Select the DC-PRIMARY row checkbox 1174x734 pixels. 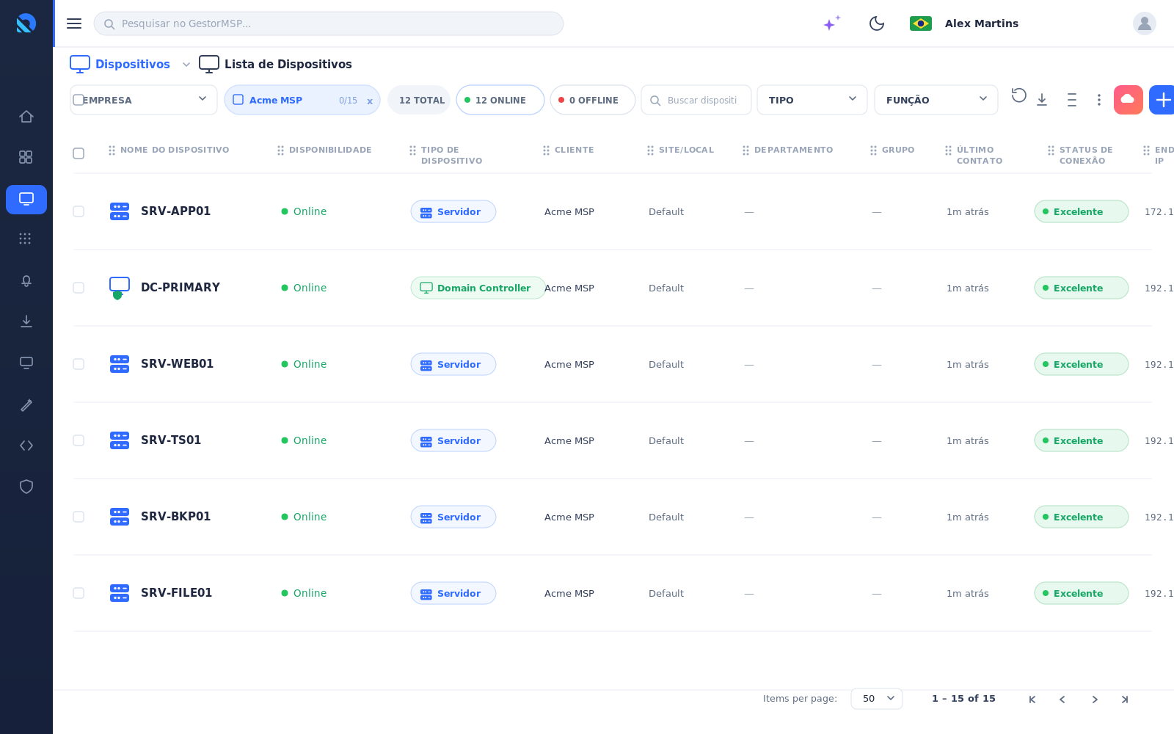click(79, 288)
